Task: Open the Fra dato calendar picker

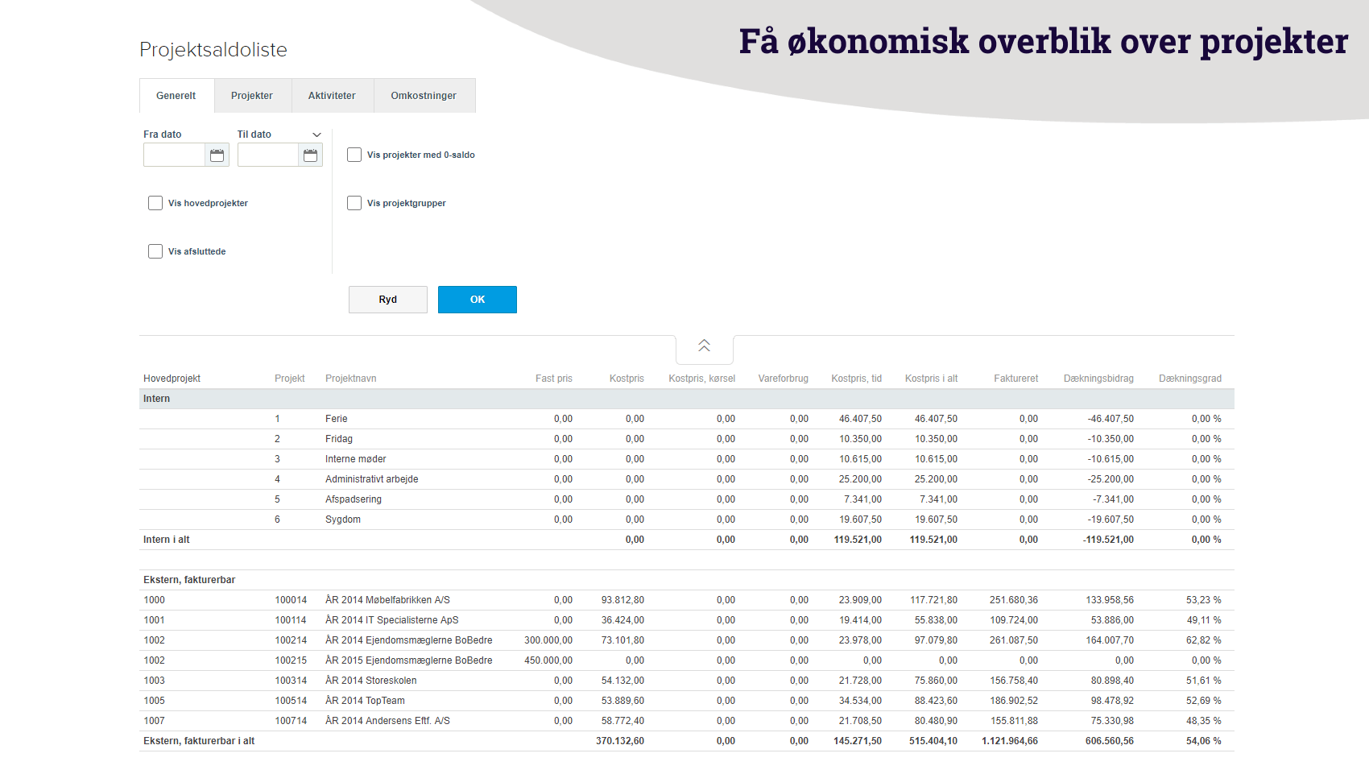Action: click(x=217, y=155)
